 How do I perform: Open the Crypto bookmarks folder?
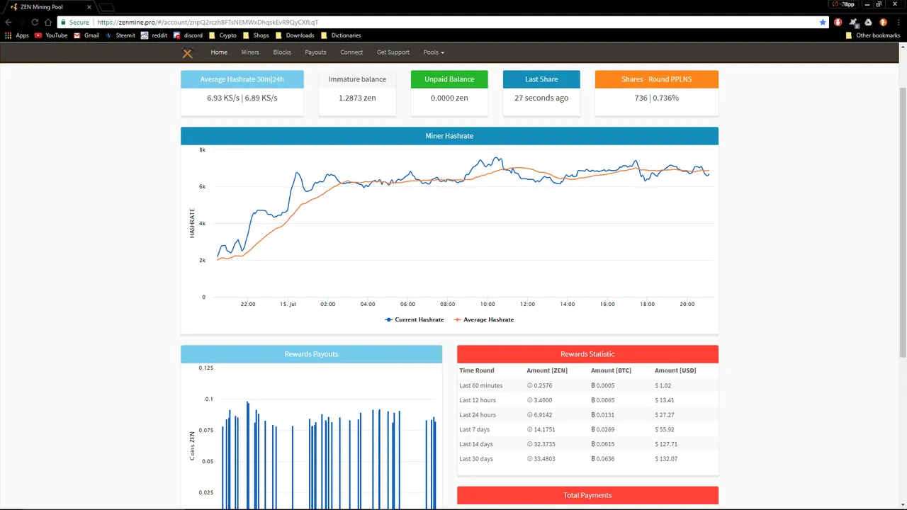coord(222,35)
